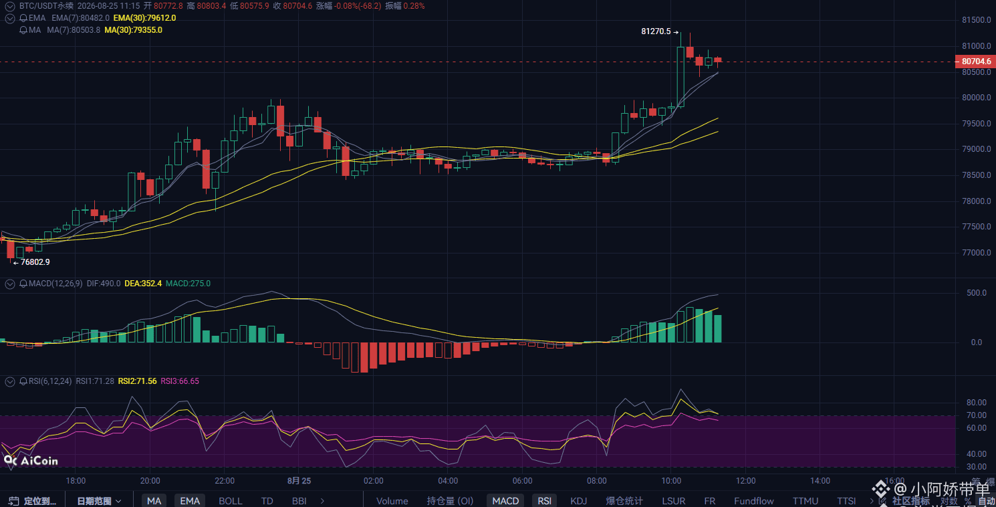Click the 79500.0 price axis label
The height and width of the screenshot is (507, 996).
(x=976, y=124)
